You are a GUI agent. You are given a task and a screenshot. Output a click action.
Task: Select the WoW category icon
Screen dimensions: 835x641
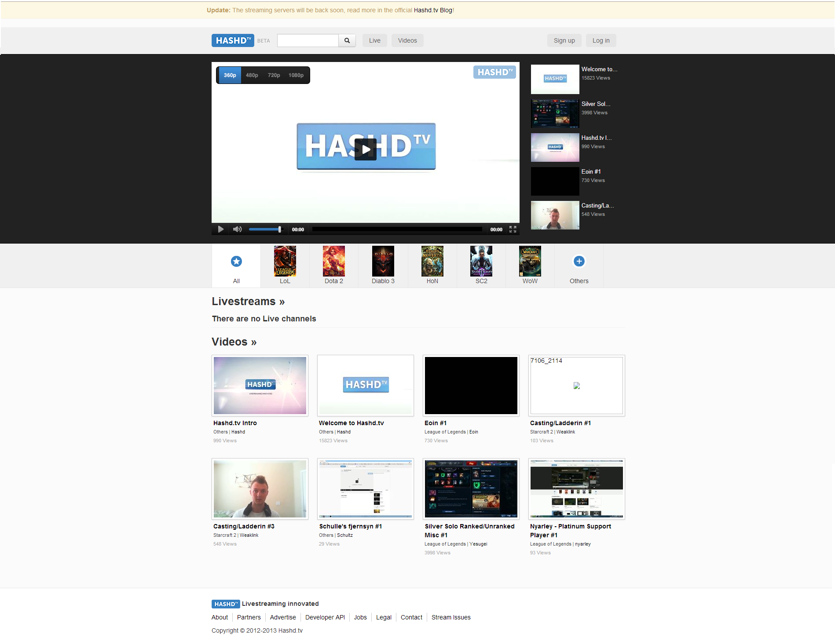coord(530,261)
